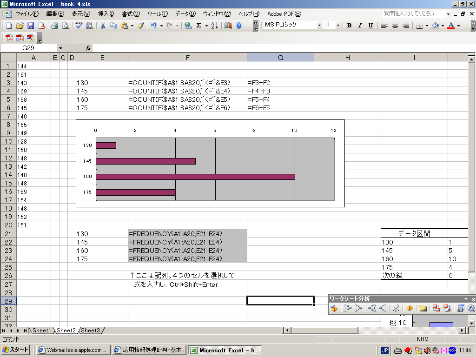Switch to the Sheet3 tab

[90, 331]
